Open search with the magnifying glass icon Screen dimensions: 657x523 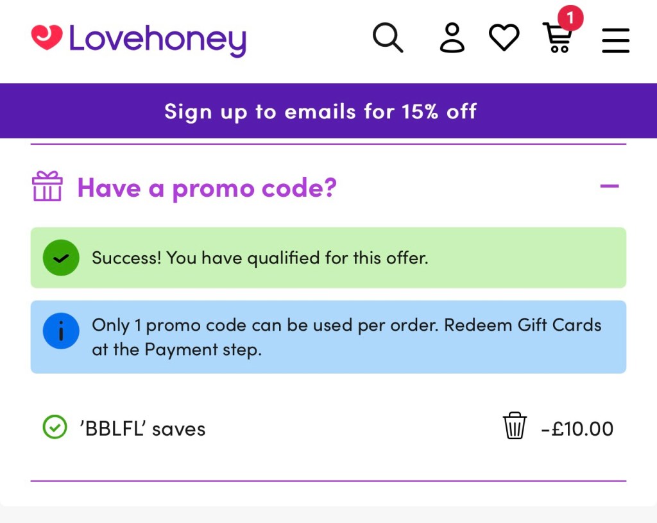388,38
